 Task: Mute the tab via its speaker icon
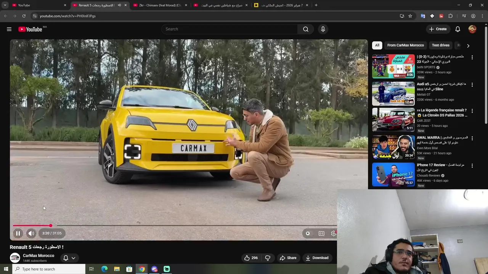pos(119,5)
